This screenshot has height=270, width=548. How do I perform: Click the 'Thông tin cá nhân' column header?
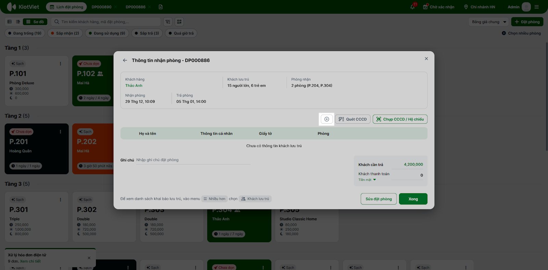tap(216, 134)
